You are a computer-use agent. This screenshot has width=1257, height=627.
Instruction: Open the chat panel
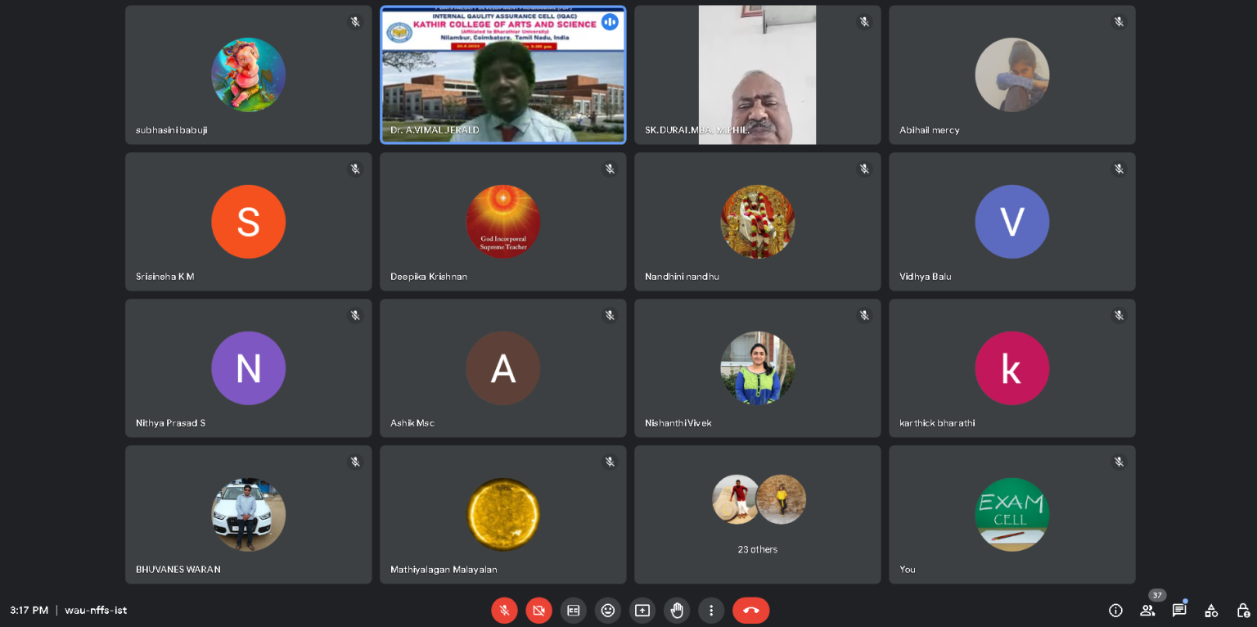pyautogui.click(x=1179, y=610)
